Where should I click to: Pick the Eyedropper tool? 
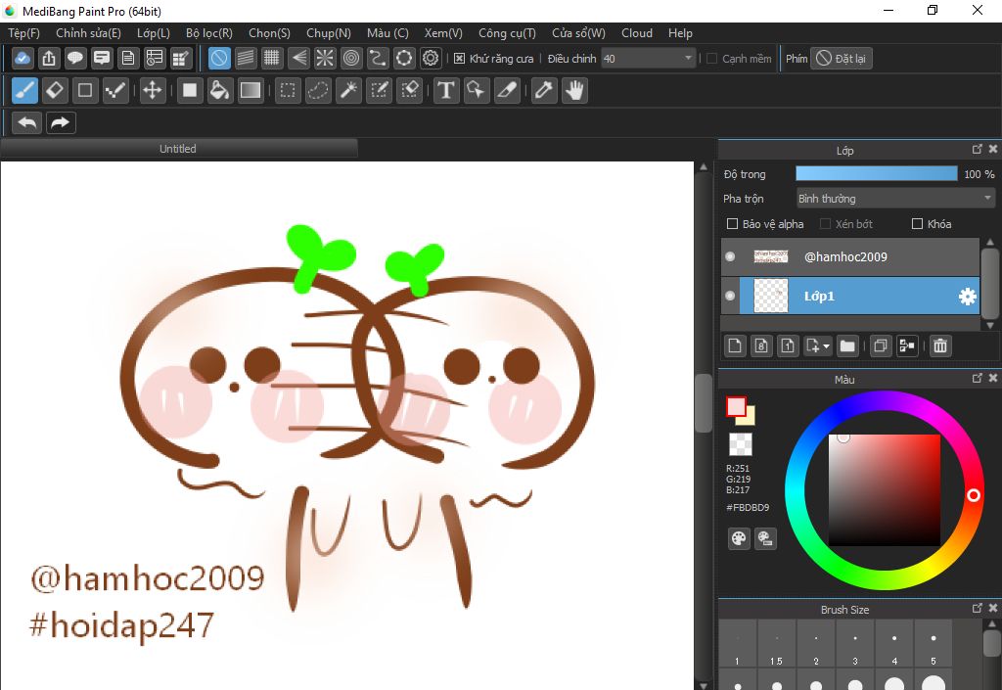[543, 91]
